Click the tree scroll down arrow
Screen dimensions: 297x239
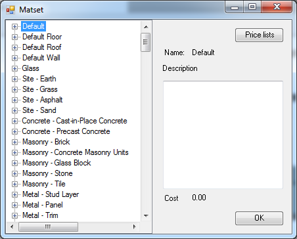click(x=146, y=216)
